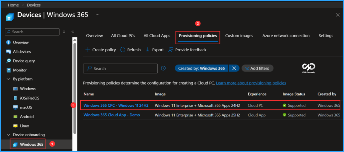Switch to the All Cloud PCs tab
The image size is (344, 152).
coord(123,36)
